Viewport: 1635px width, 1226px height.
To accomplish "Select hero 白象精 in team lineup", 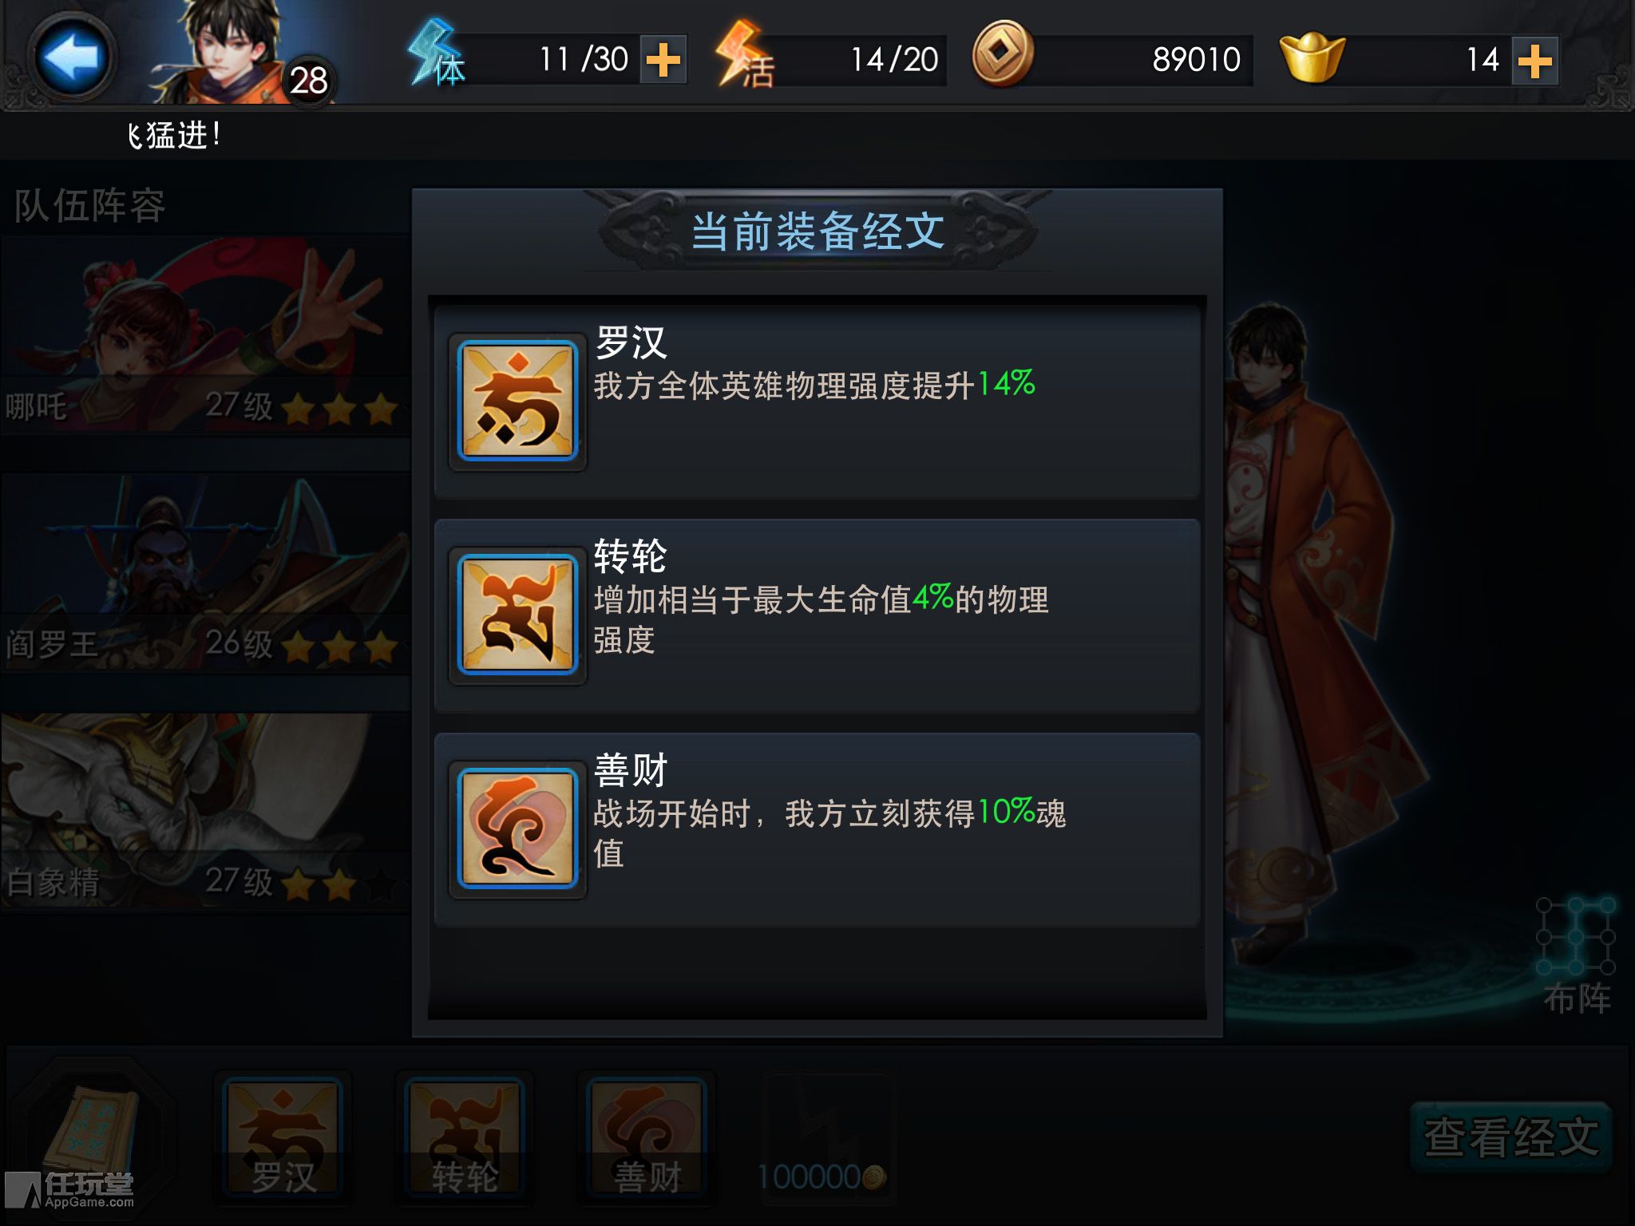I will [x=204, y=809].
